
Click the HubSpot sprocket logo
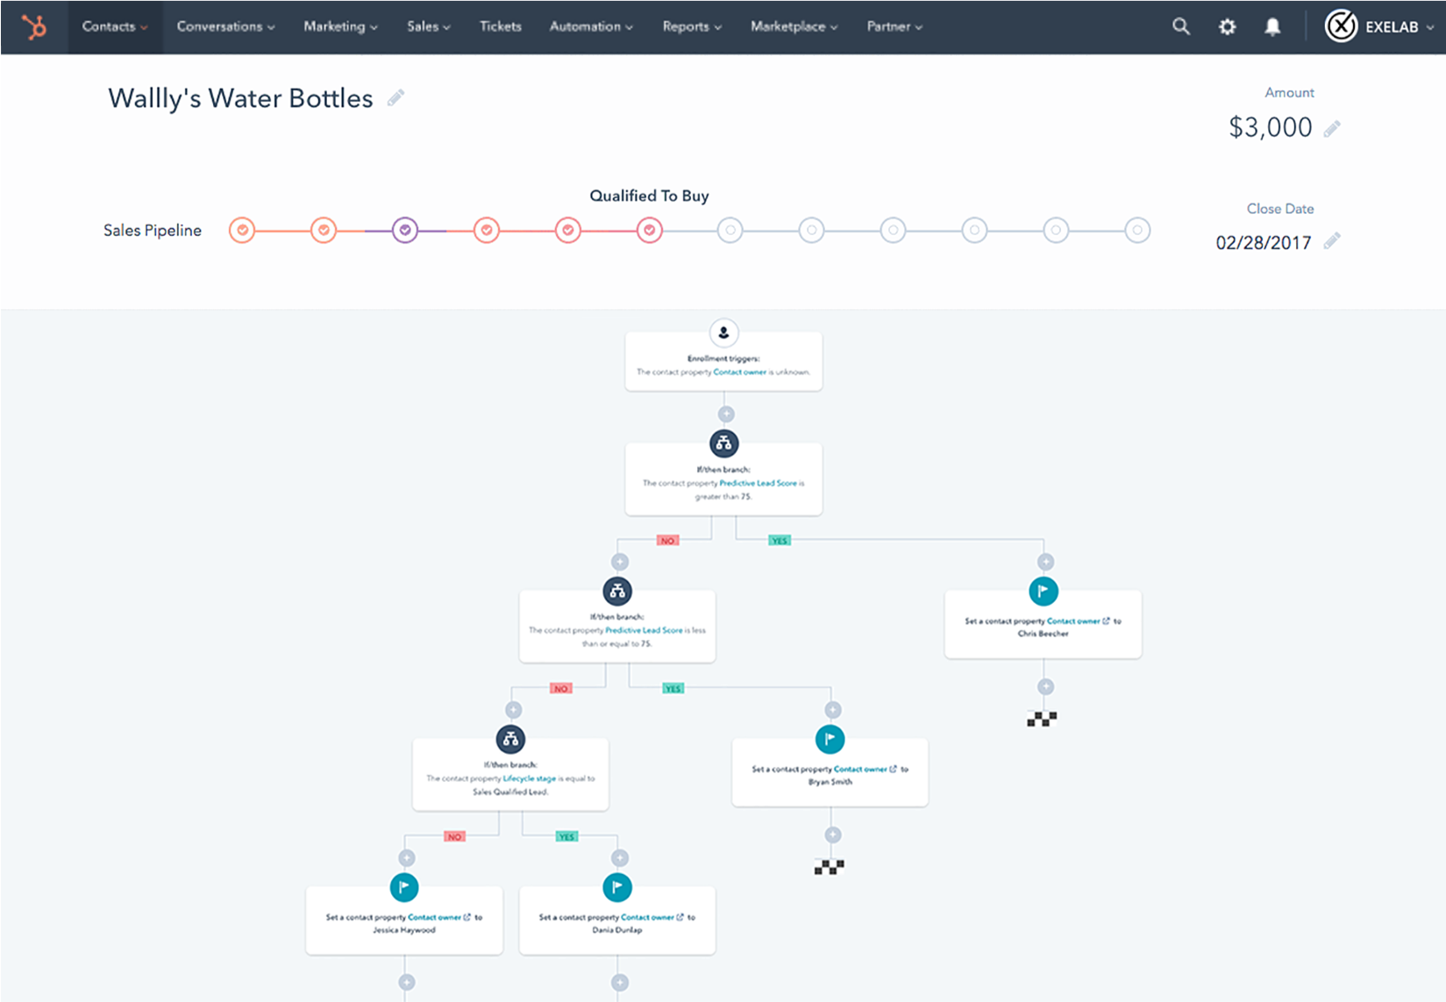[x=34, y=27]
